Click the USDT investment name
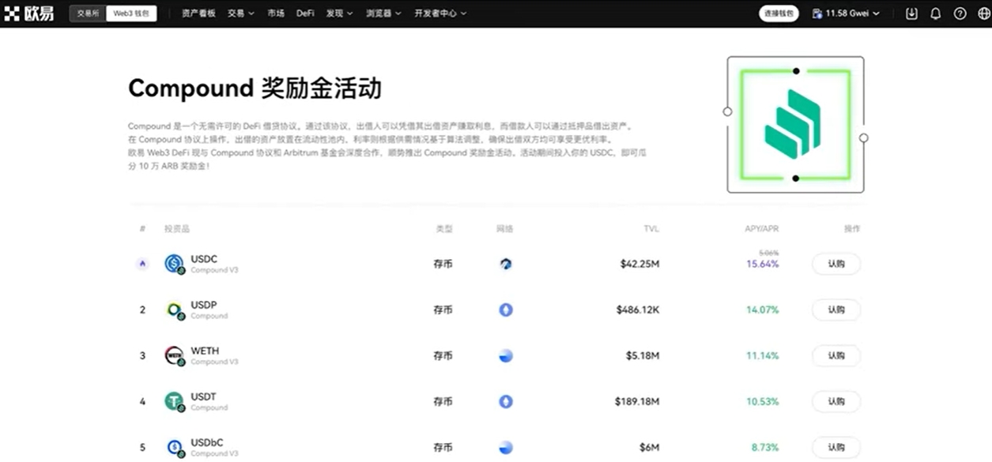992x462 pixels. tap(204, 396)
